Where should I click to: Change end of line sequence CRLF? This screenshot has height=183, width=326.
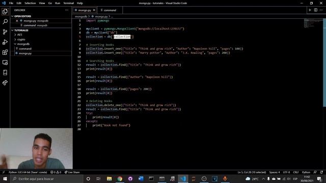(x=296, y=172)
